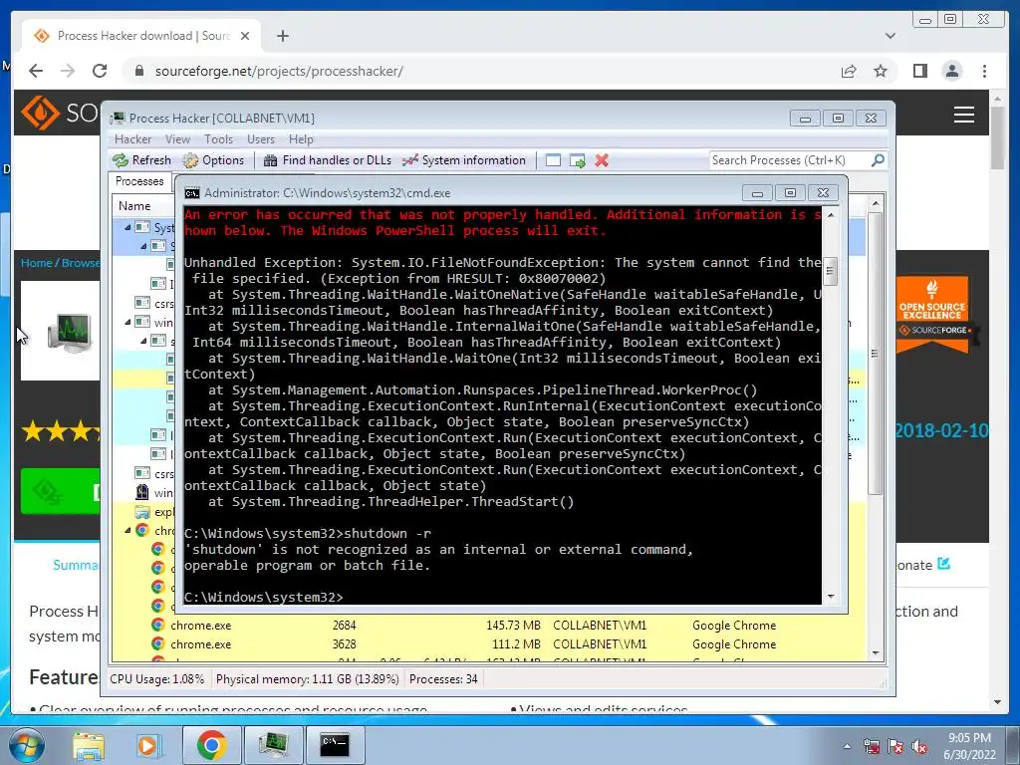Image resolution: width=1020 pixels, height=765 pixels.
Task: Open the Users menu in Process Hacker
Action: pos(261,139)
